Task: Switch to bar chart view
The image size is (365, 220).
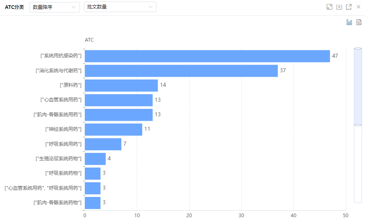Action: coord(349,22)
